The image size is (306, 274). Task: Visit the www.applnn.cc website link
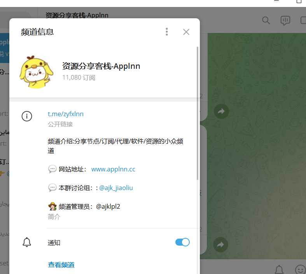coord(113,169)
